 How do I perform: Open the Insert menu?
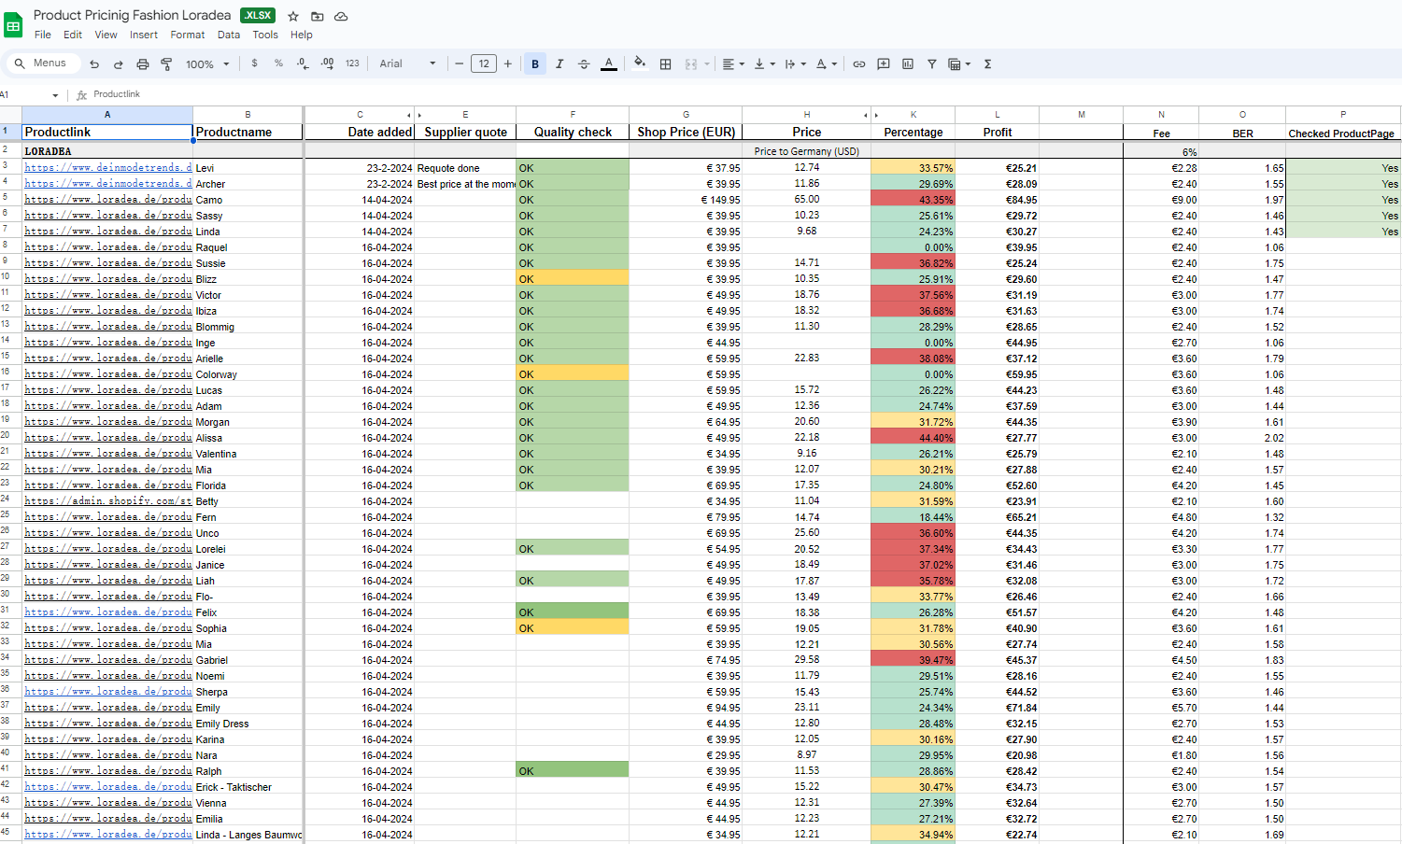click(x=144, y=35)
